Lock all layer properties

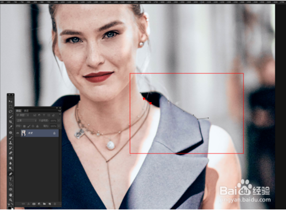click(37, 126)
